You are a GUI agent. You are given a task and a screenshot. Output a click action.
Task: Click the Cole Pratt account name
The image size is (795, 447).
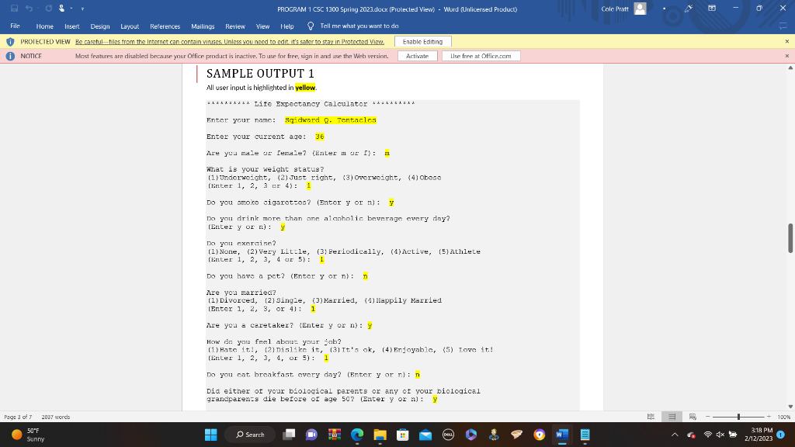click(615, 9)
